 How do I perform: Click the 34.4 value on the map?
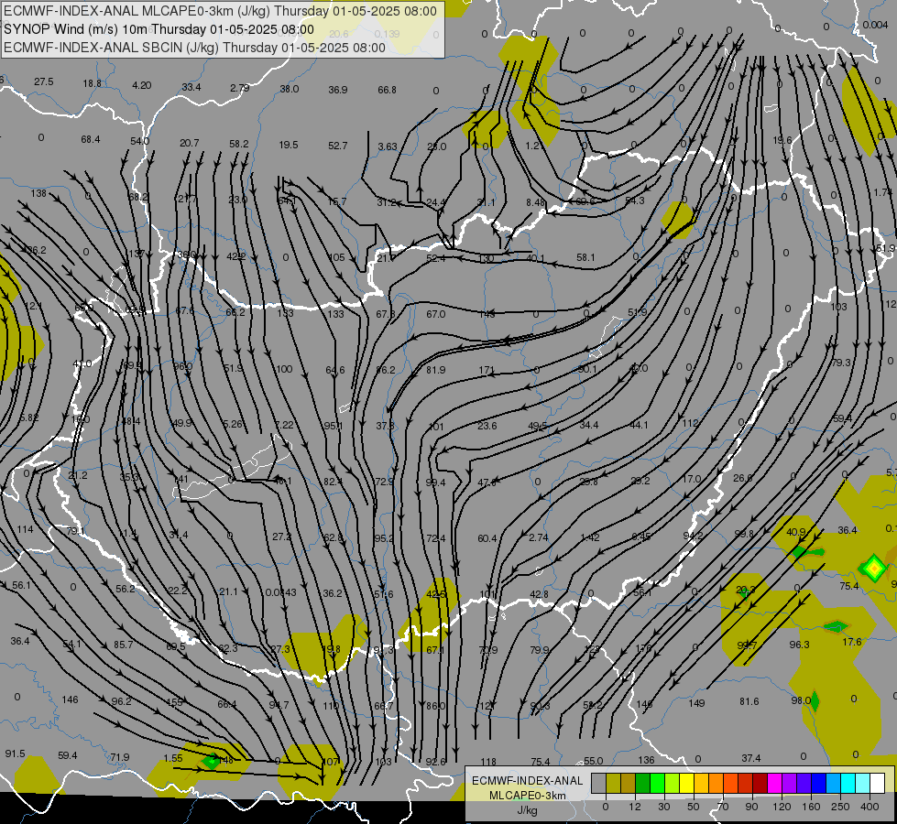(588, 425)
